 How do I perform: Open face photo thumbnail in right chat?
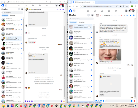point(110,55)
